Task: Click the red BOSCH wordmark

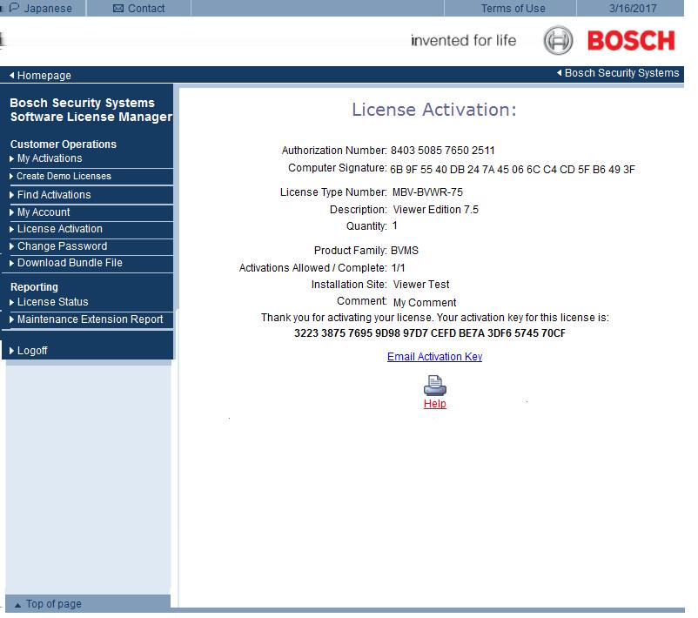Action: [631, 41]
